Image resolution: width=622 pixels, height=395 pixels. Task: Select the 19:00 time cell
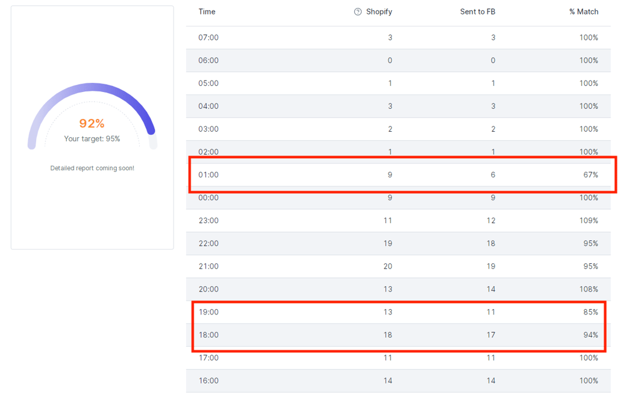click(209, 312)
